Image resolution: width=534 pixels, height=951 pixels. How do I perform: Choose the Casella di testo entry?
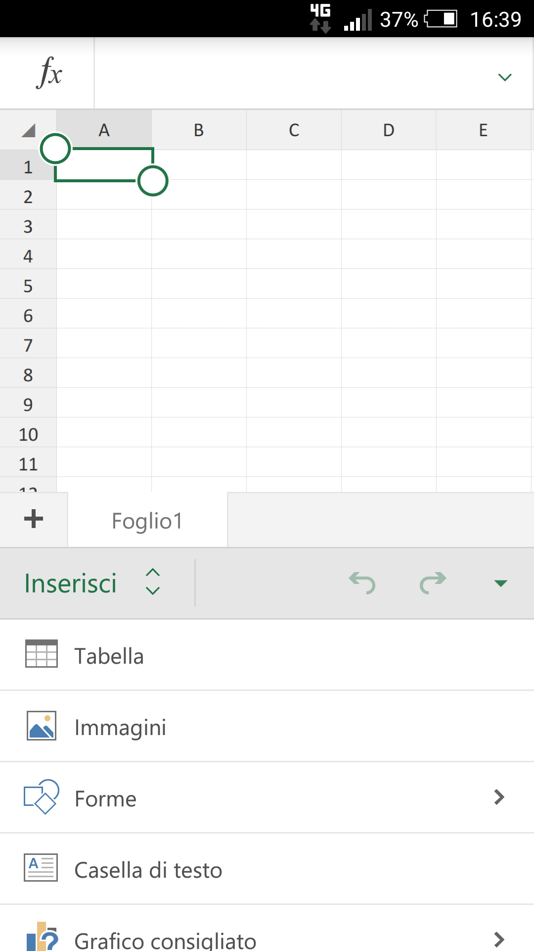(267, 869)
